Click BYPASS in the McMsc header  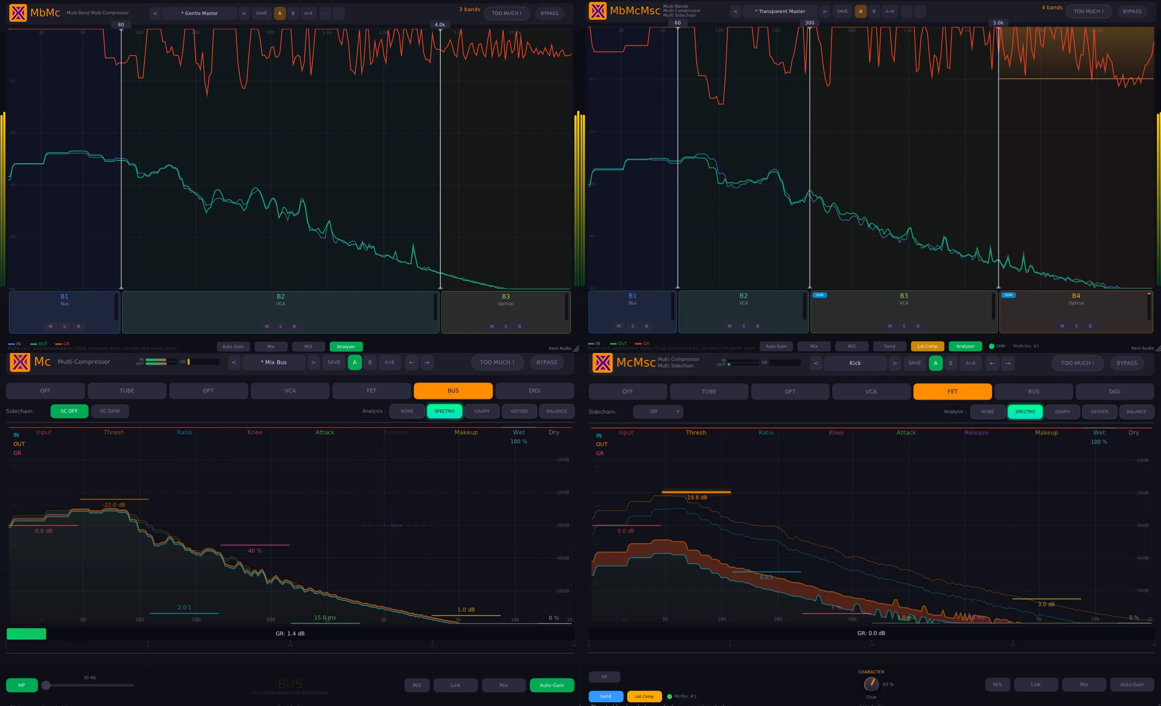[x=1127, y=363]
